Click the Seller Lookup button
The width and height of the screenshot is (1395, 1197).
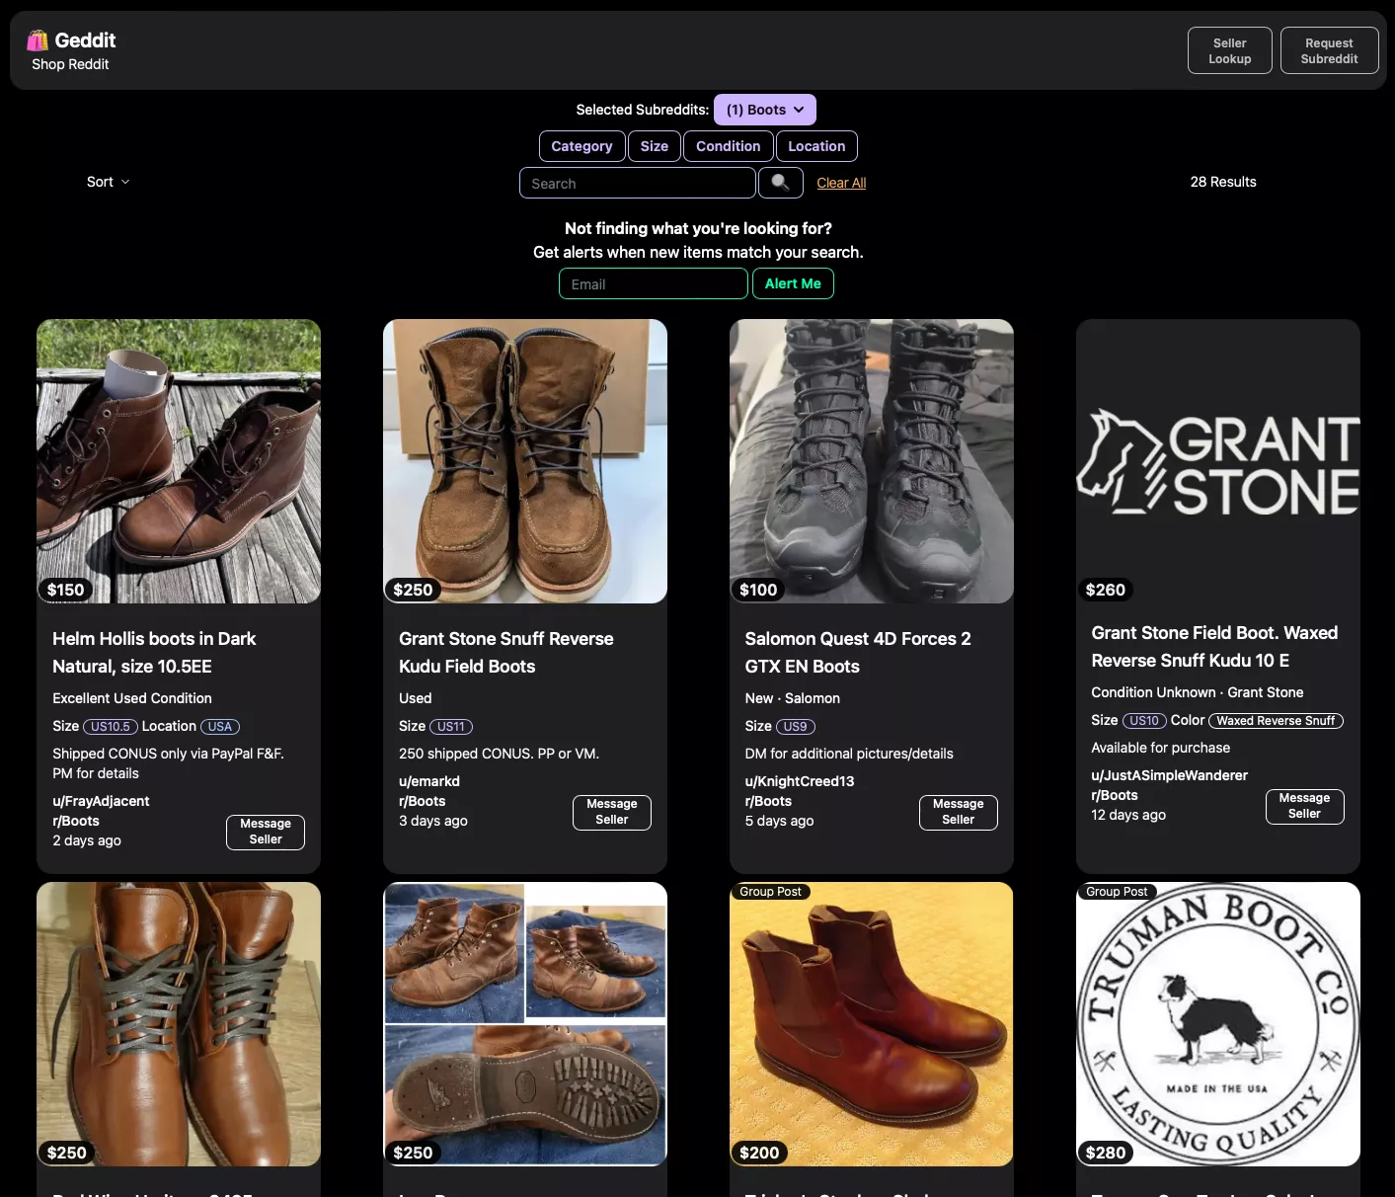click(x=1229, y=49)
